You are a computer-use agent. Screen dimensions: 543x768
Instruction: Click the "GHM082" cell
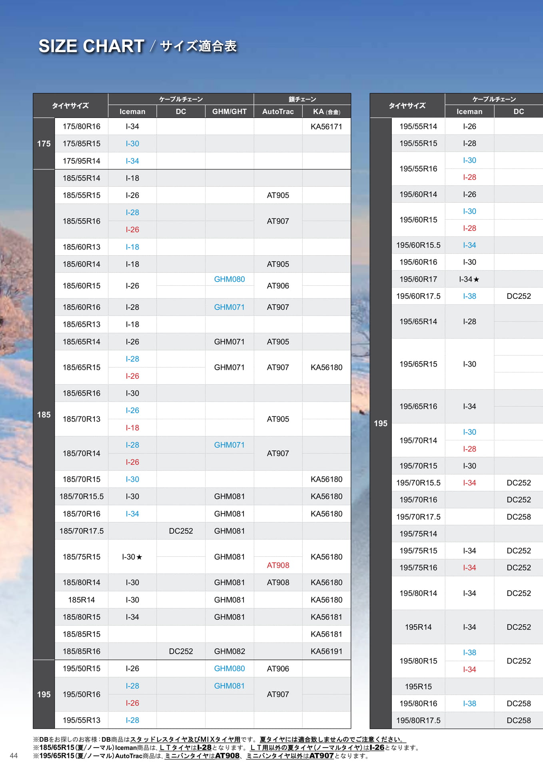tap(230, 651)
